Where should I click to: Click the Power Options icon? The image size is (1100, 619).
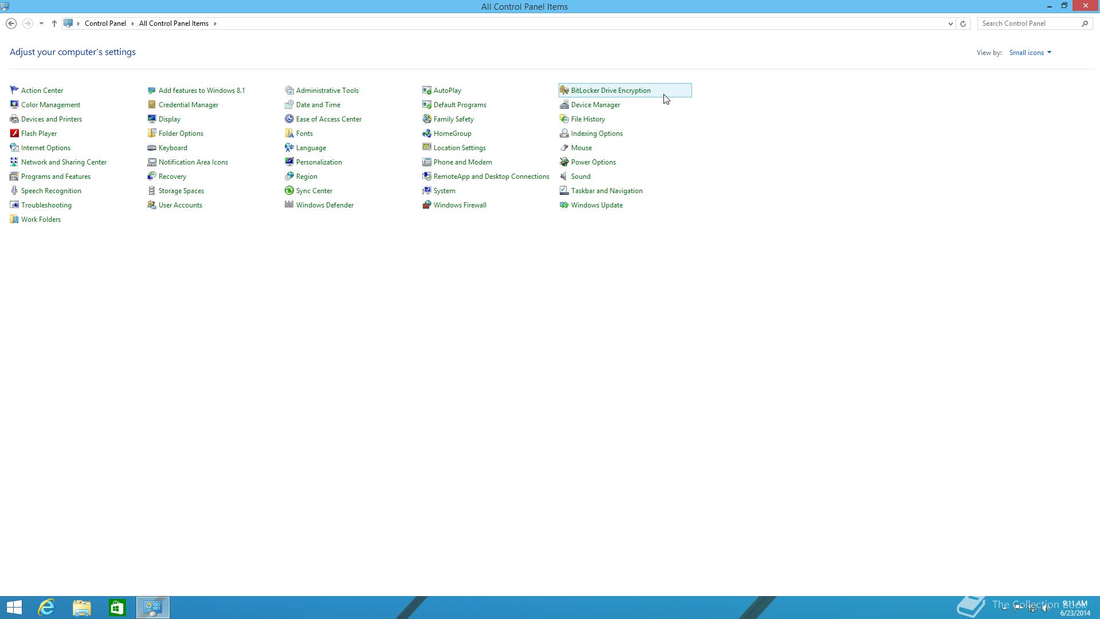(564, 162)
